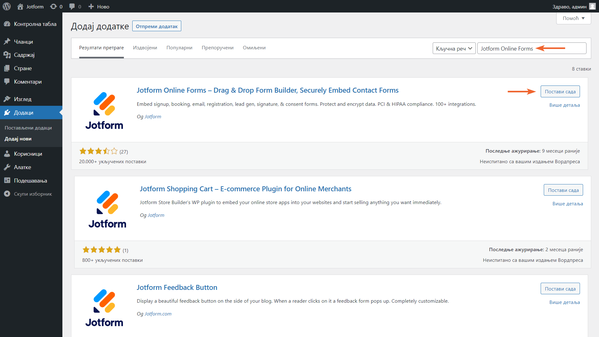
Task: Install Jotform Online Forms with Постави сада
Action: click(560, 91)
